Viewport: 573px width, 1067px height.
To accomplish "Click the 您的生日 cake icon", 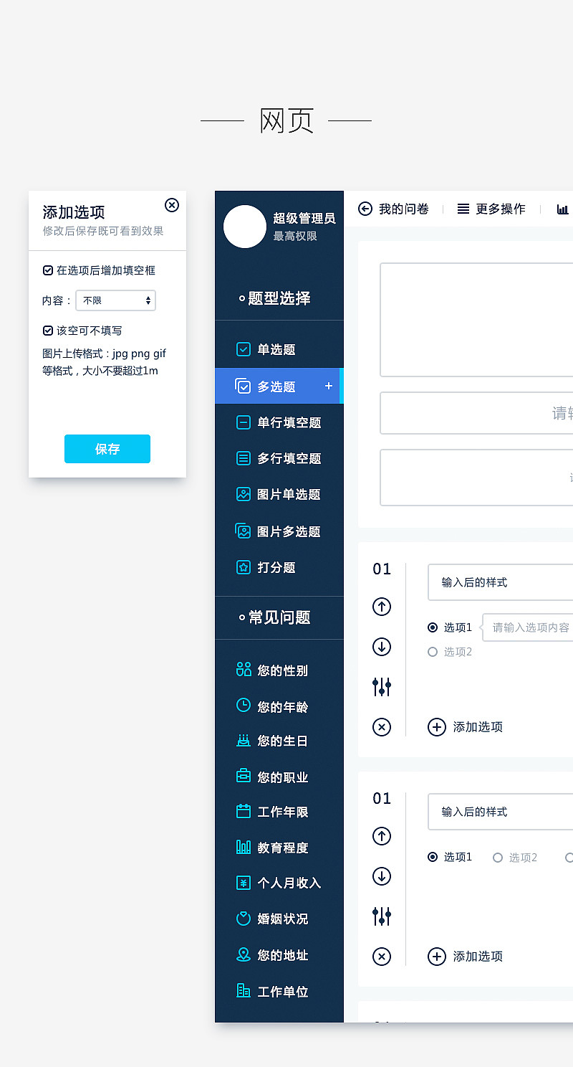I will 244,740.
